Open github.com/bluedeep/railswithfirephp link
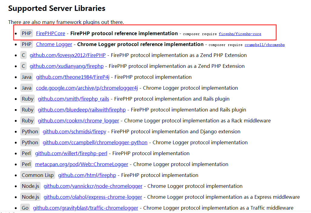Viewport: 311px width, 213px height. (82, 110)
